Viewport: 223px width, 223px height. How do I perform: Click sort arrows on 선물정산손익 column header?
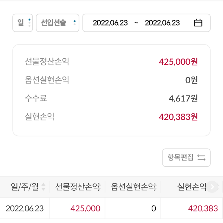tap(100, 187)
